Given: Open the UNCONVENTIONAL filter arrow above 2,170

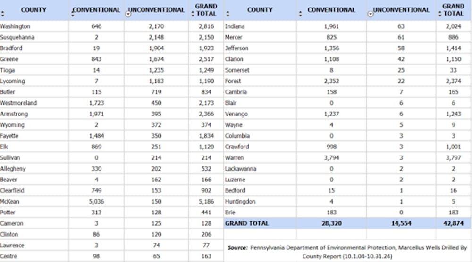Looking at the screenshot, I should tap(128, 14).
